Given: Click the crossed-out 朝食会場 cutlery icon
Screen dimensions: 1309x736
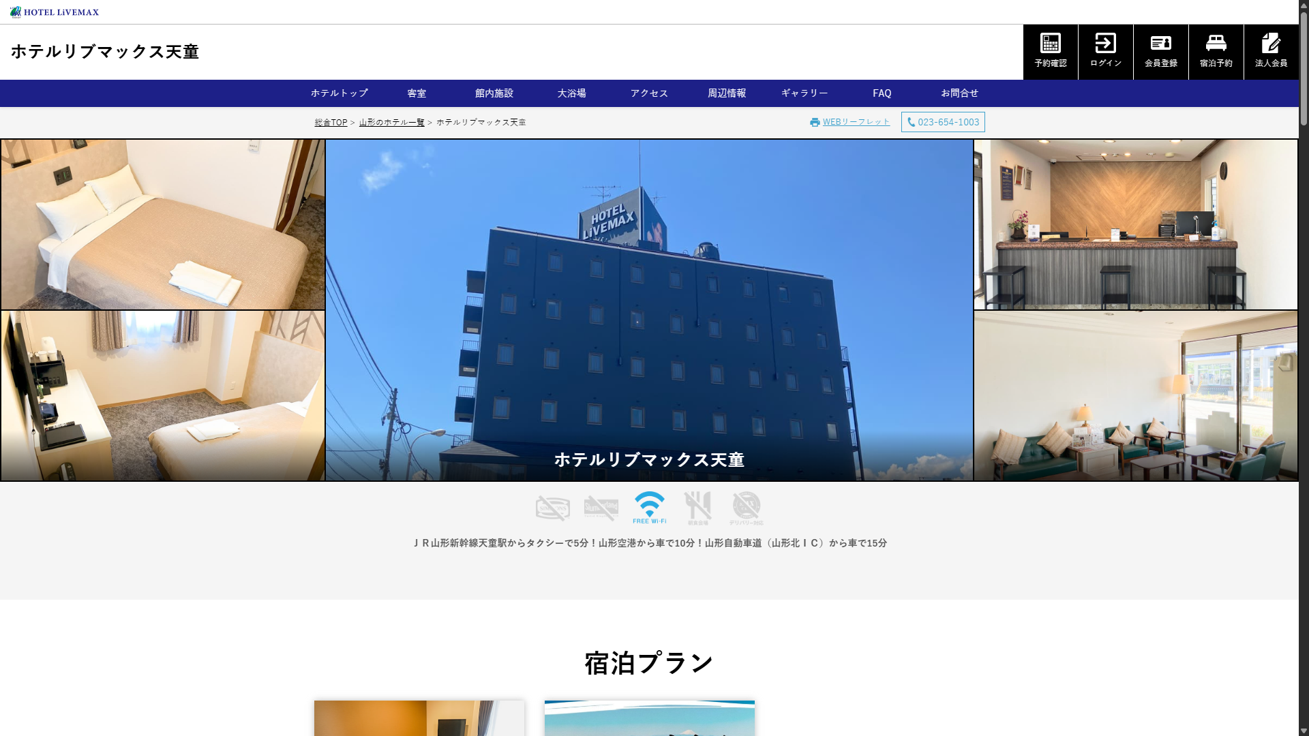Looking at the screenshot, I should coord(697,508).
